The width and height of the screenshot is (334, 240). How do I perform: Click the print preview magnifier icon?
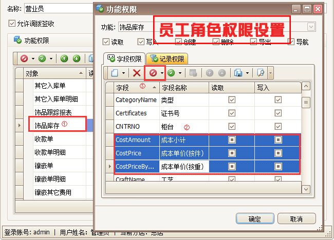261,73
